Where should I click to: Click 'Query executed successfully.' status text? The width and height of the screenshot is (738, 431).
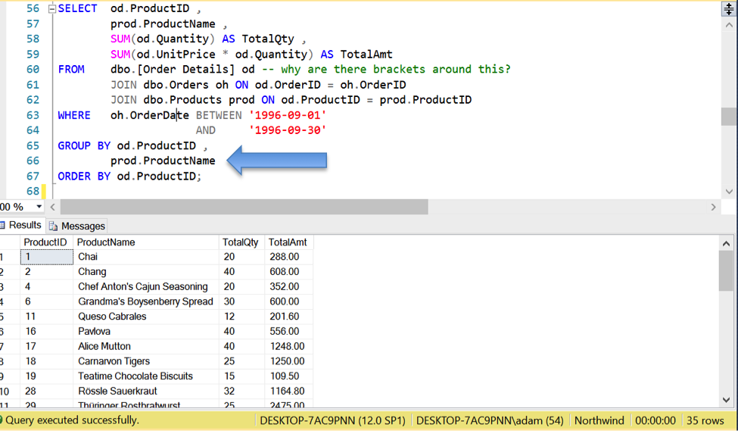coord(72,420)
